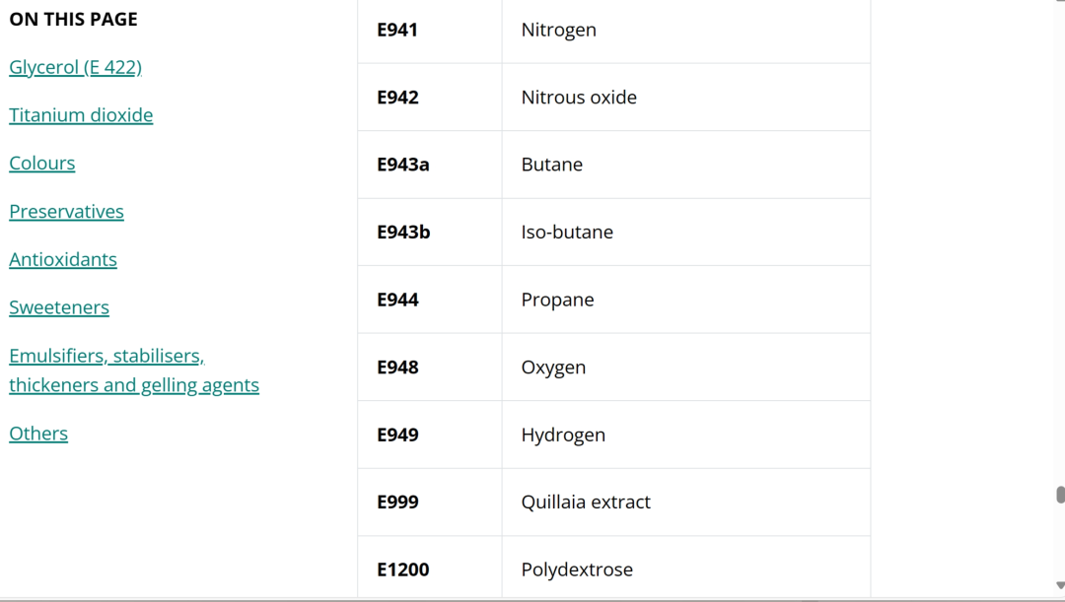Select the Hydrogen table cell
The height and width of the screenshot is (602, 1065).
point(563,435)
